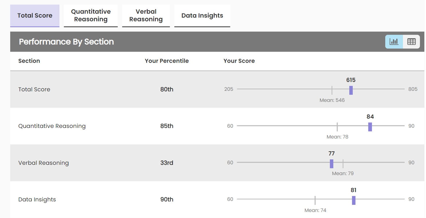Click the Section column header
The image size is (426, 218).
tap(29, 61)
